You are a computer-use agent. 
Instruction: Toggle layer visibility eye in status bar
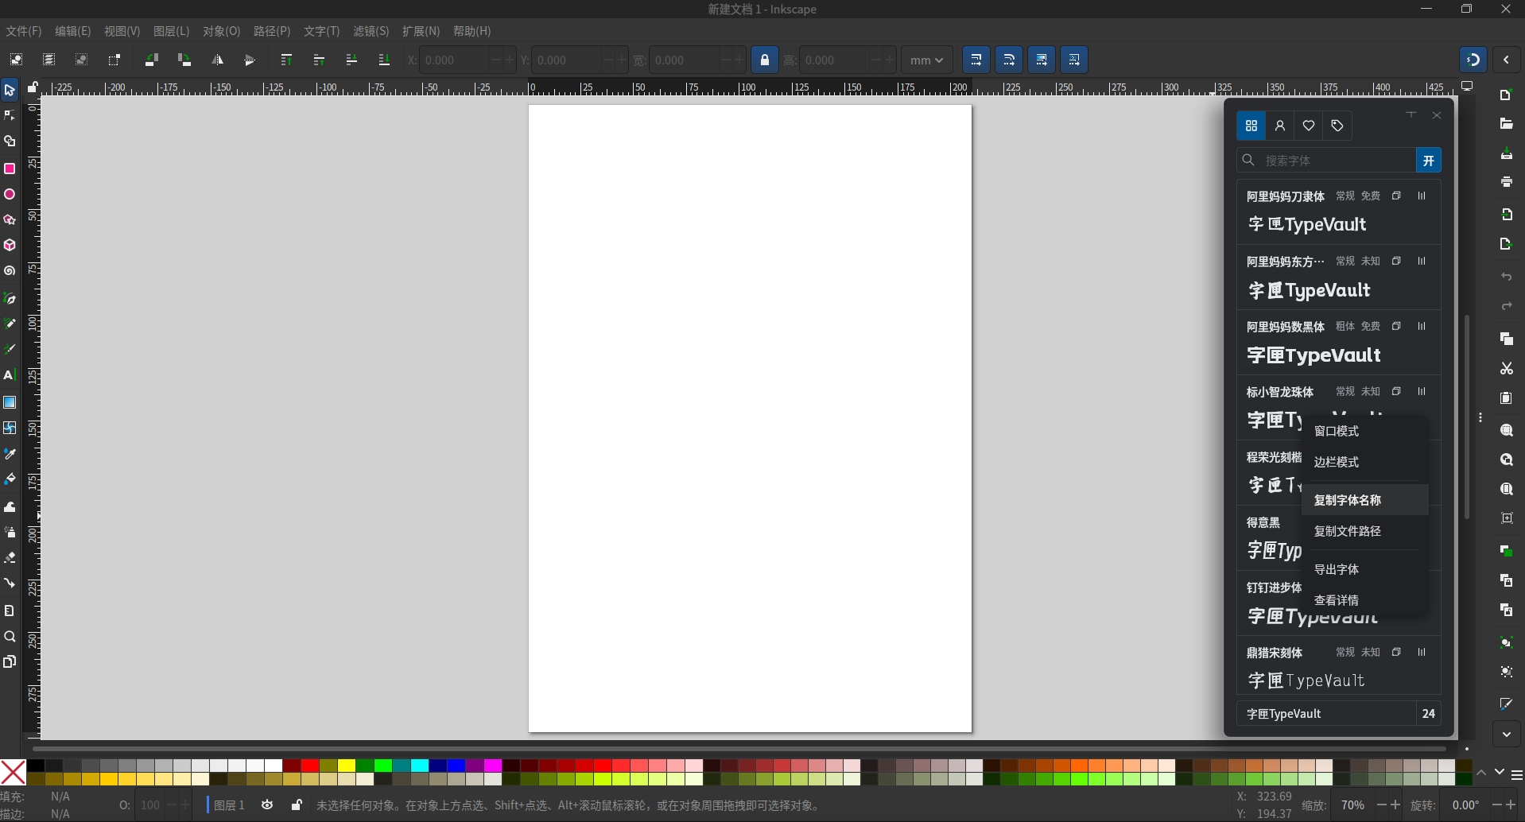coord(267,805)
